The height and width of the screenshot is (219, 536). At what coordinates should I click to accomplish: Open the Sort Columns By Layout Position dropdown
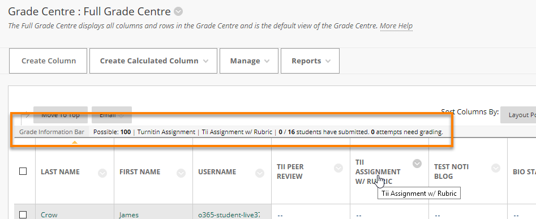[518, 115]
